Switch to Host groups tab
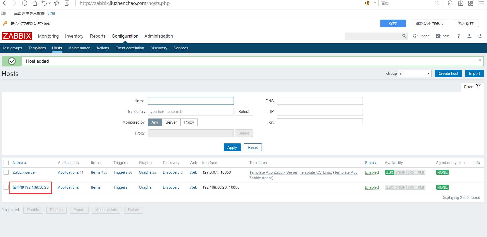The image size is (487, 237). (12, 48)
